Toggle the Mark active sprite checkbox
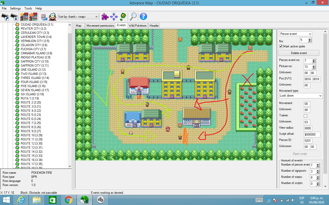 coord(281,46)
